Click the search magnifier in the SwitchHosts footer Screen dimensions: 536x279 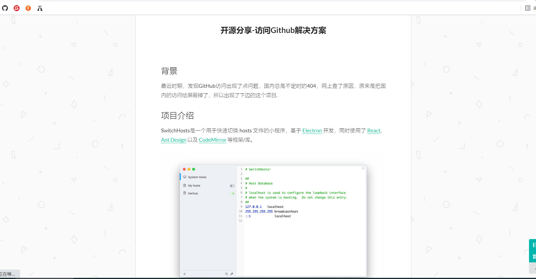point(226,274)
